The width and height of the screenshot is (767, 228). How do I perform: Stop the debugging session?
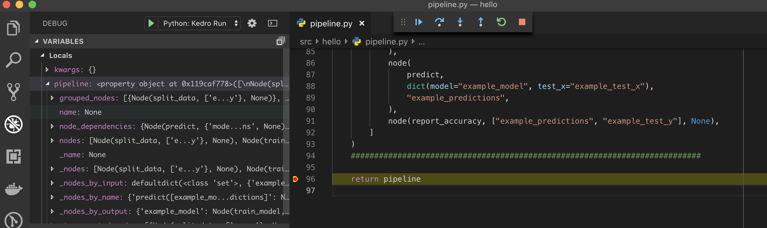click(522, 22)
